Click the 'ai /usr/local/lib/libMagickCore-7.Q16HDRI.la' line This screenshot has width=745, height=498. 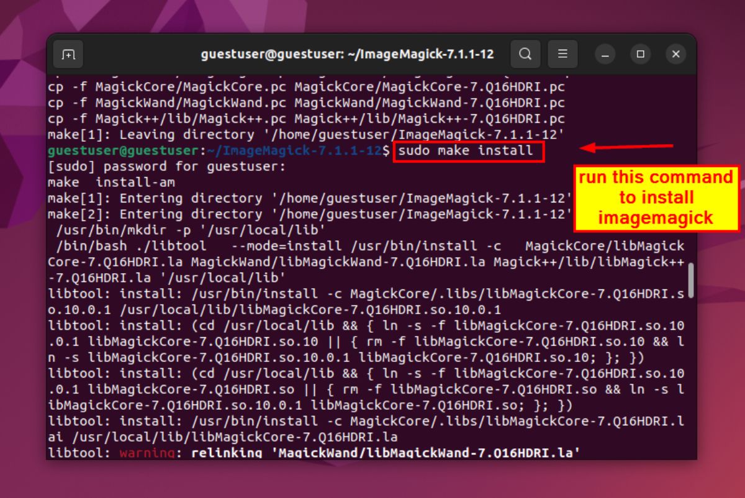pyautogui.click(x=223, y=437)
